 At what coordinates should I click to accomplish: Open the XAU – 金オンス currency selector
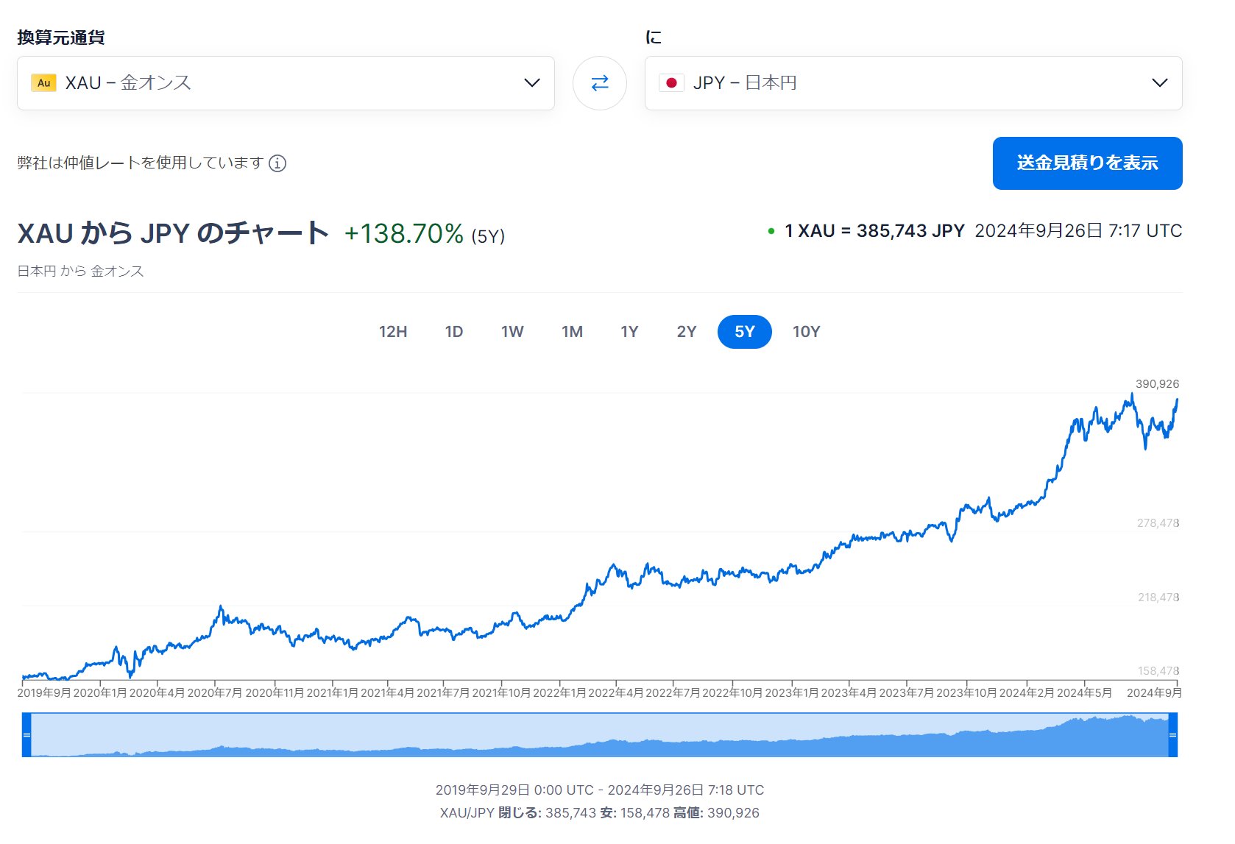[x=286, y=83]
